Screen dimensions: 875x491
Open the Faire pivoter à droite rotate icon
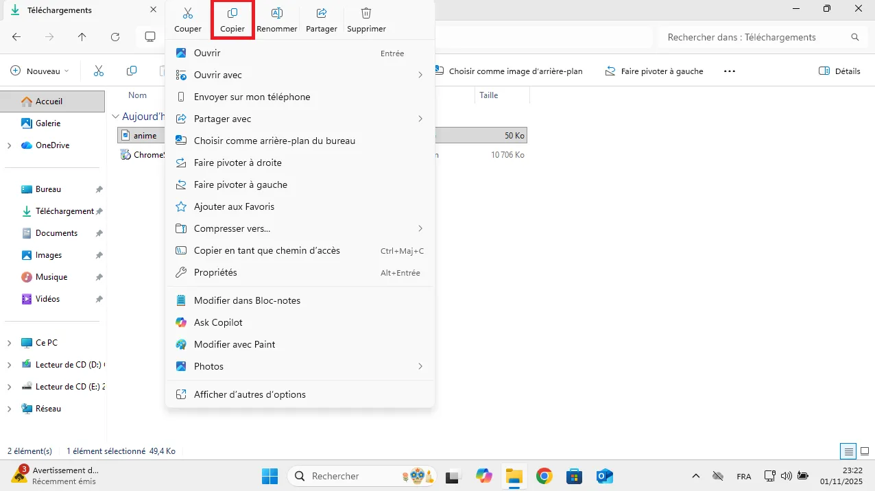tap(180, 163)
